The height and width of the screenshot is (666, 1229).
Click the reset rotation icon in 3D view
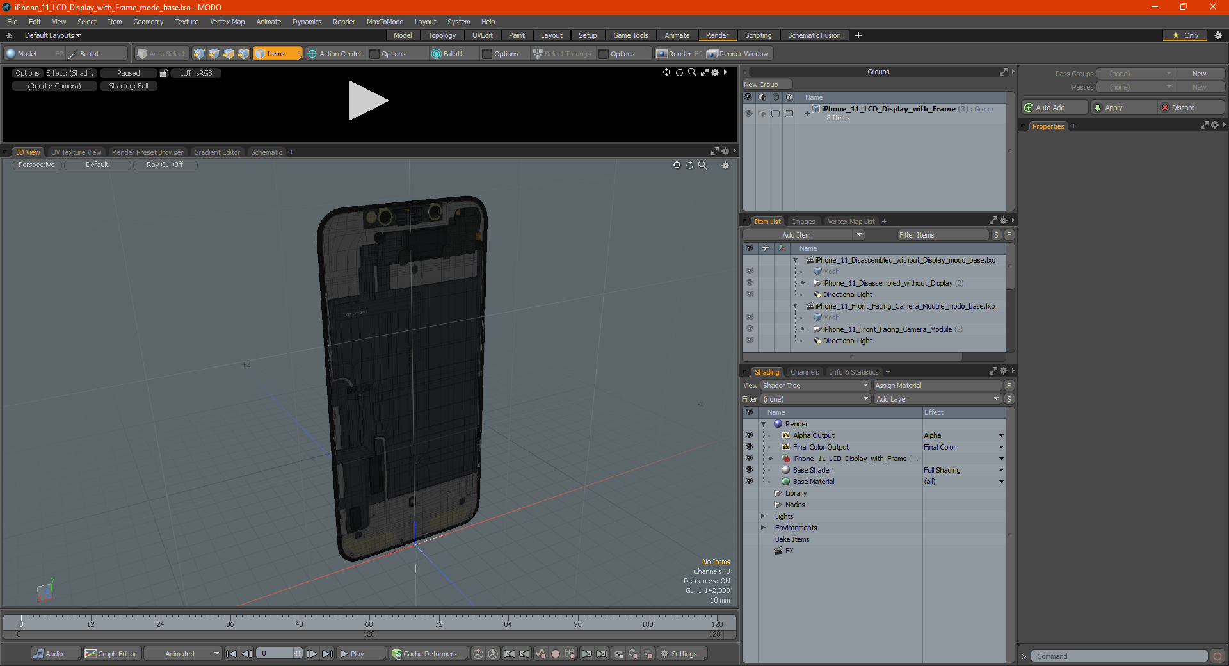pos(689,165)
